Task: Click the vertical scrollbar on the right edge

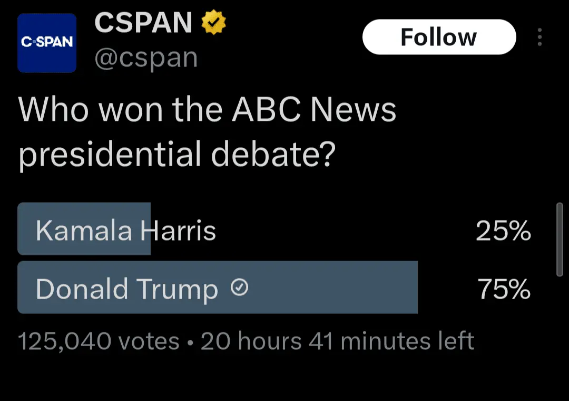Action: (x=560, y=239)
